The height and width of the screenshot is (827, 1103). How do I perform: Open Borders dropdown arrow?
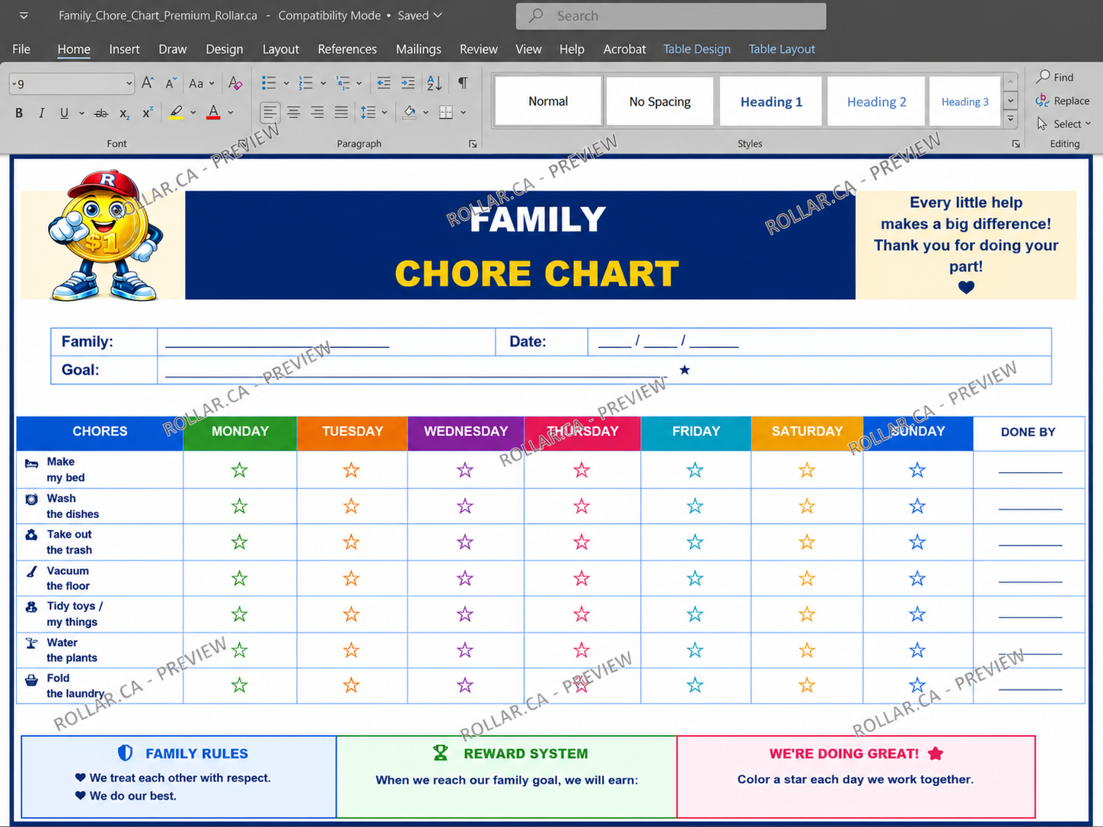point(463,113)
